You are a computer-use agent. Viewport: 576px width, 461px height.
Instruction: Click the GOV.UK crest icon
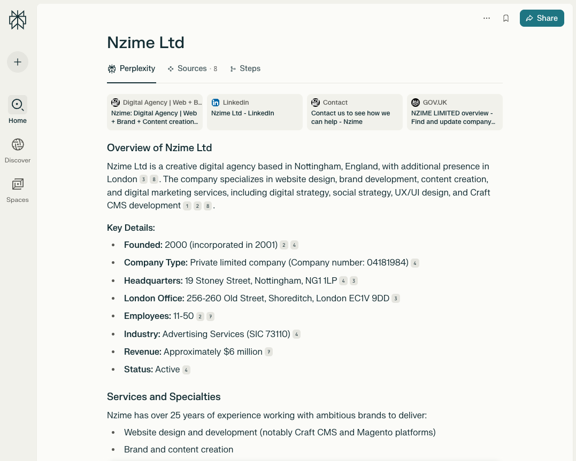[x=416, y=103]
